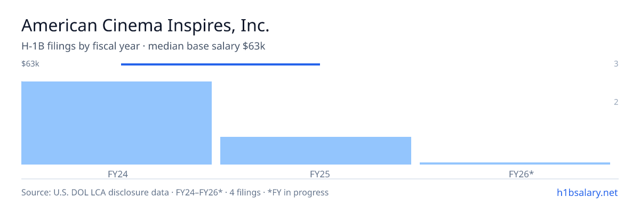Click the chart title American Cinema Inspires, Inc.
Image resolution: width=640 pixels, height=213 pixels.
pos(145,25)
